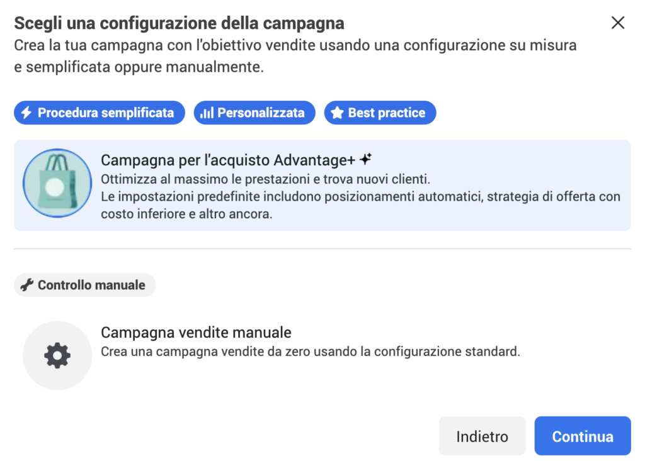This screenshot has height=461, width=645.
Task: Close the campaign configuration dialog
Action: (618, 23)
